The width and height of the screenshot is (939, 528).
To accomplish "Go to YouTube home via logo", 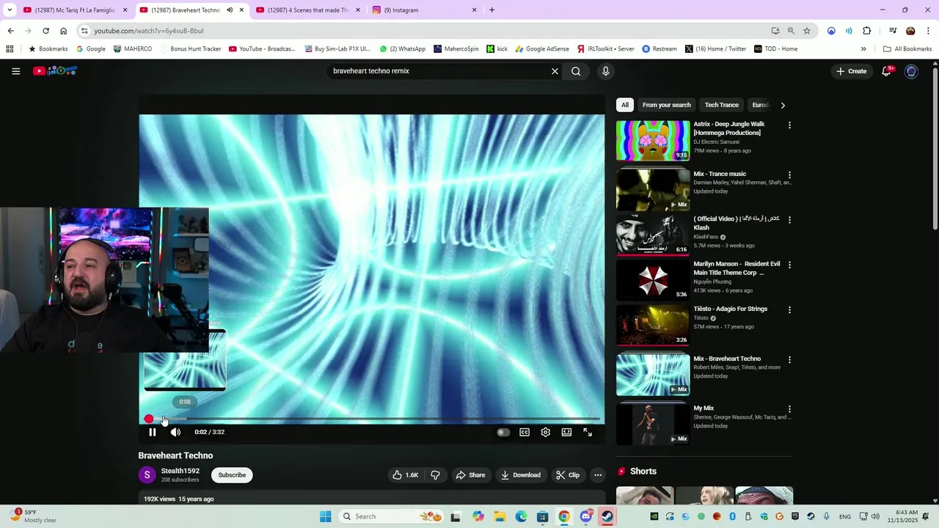I will pyautogui.click(x=55, y=71).
